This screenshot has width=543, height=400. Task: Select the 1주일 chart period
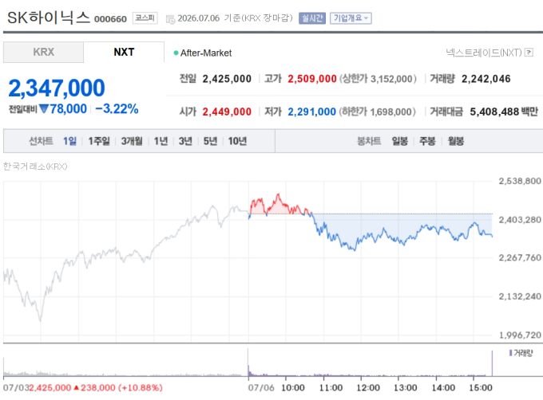(x=99, y=141)
